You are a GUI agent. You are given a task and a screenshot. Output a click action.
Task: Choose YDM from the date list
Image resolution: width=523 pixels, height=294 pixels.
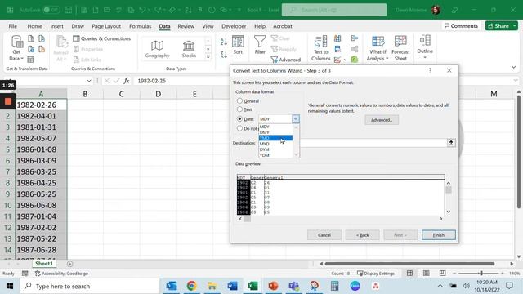point(276,155)
